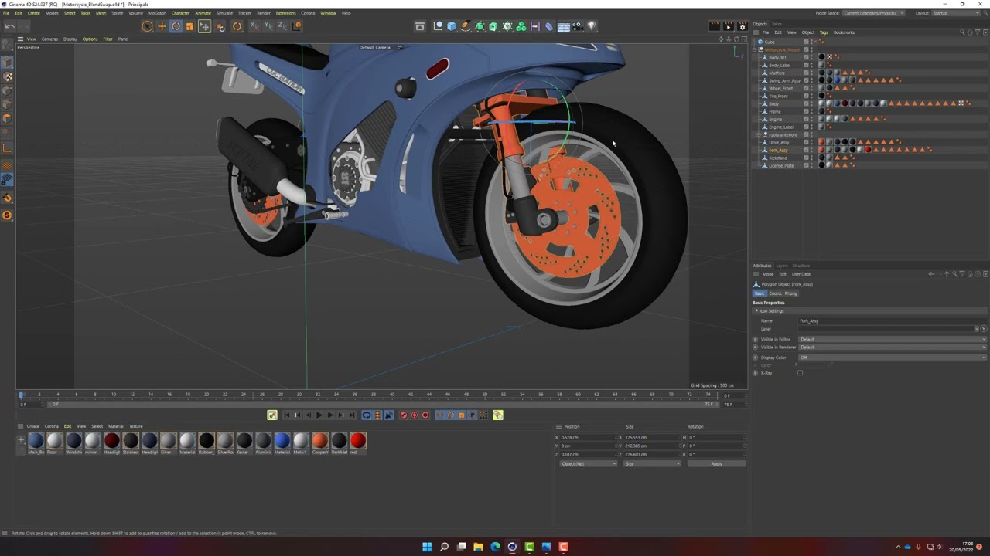Select the Move tool

point(162,26)
